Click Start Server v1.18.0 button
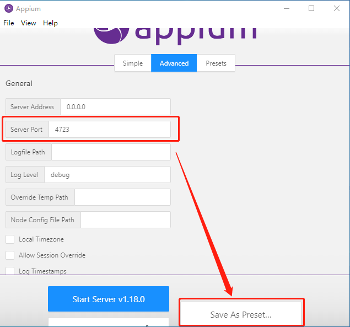The image size is (350, 327). click(109, 299)
